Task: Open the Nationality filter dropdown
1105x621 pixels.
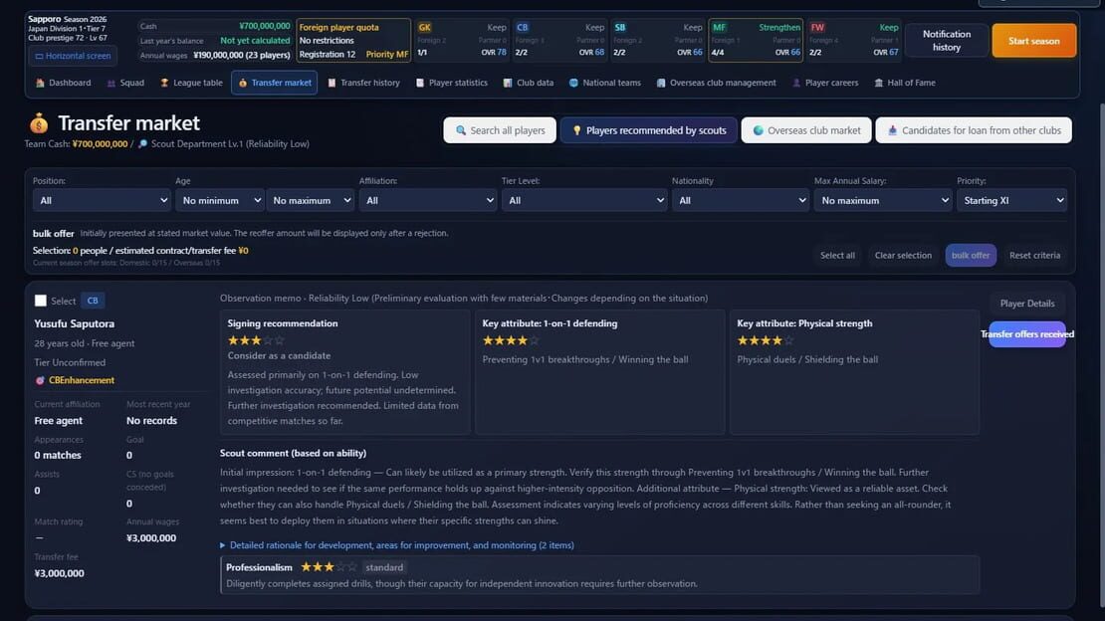Action: (740, 201)
